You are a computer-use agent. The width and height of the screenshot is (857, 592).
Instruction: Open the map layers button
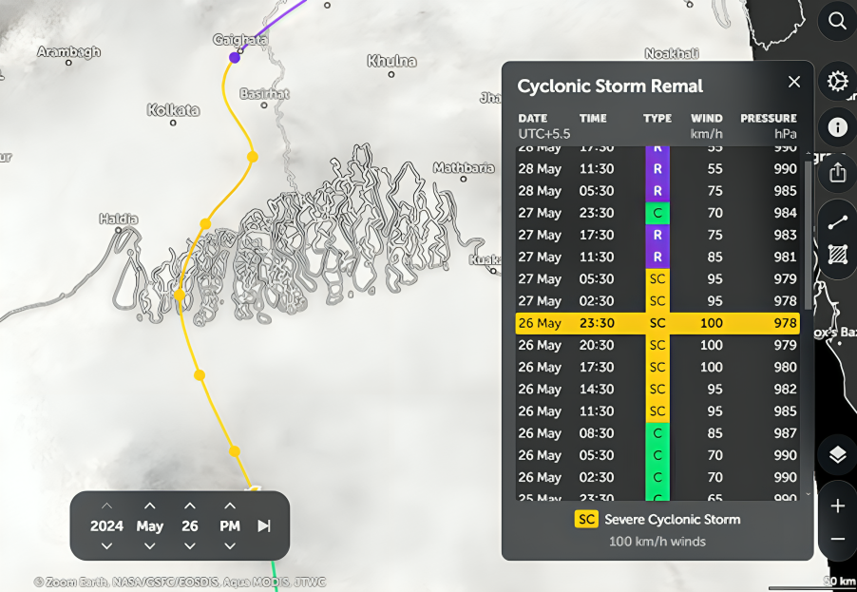pyautogui.click(x=837, y=454)
